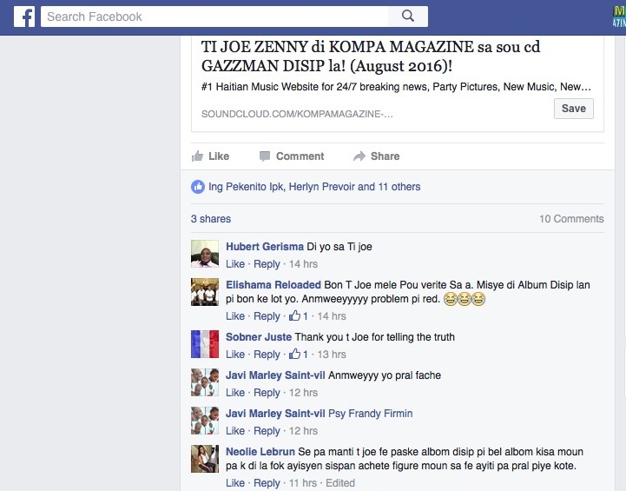Open the 10 Comments count
626x491 pixels.
(571, 219)
